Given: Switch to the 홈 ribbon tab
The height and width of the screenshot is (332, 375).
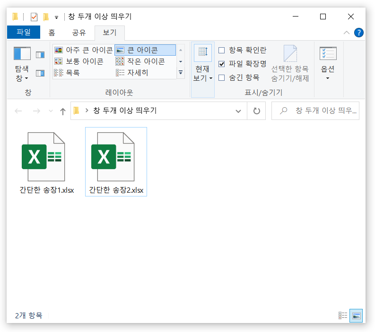Looking at the screenshot, I should click(52, 33).
